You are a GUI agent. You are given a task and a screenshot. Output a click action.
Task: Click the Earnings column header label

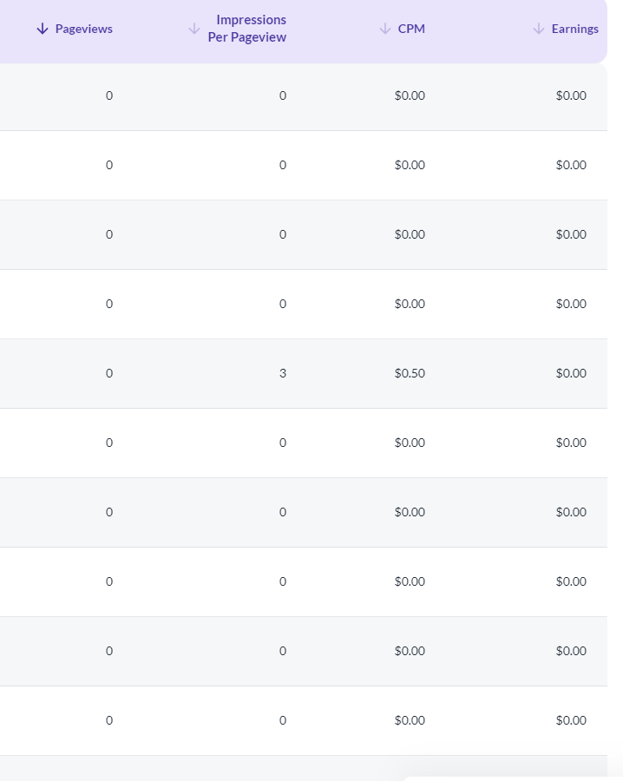click(x=574, y=29)
